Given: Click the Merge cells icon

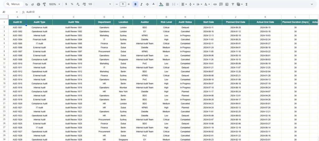Looking at the screenshot, I should tap(174, 4).
